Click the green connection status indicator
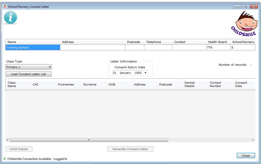Image resolution: width=261 pixels, height=164 pixels. 4,159
